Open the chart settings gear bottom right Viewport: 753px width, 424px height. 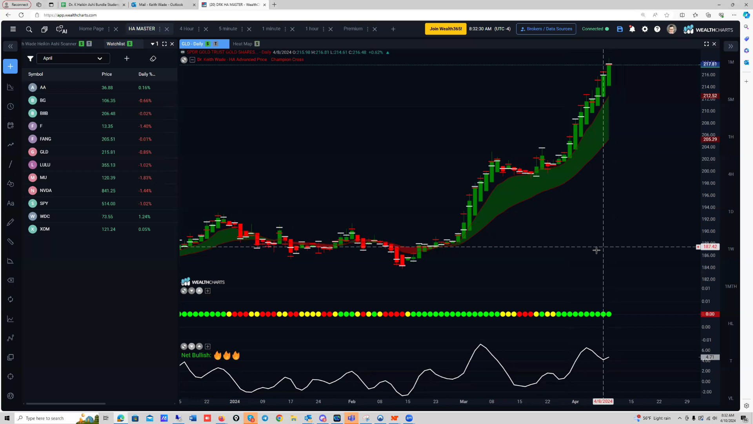click(x=746, y=406)
